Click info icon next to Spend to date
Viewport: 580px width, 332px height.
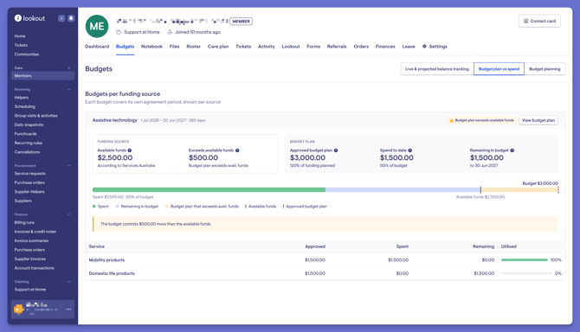click(409, 150)
